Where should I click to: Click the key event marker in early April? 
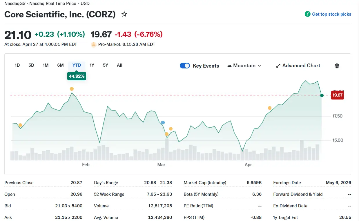270,108
